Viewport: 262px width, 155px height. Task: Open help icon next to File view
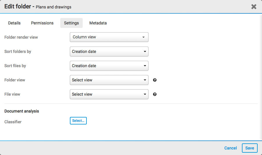point(155,94)
